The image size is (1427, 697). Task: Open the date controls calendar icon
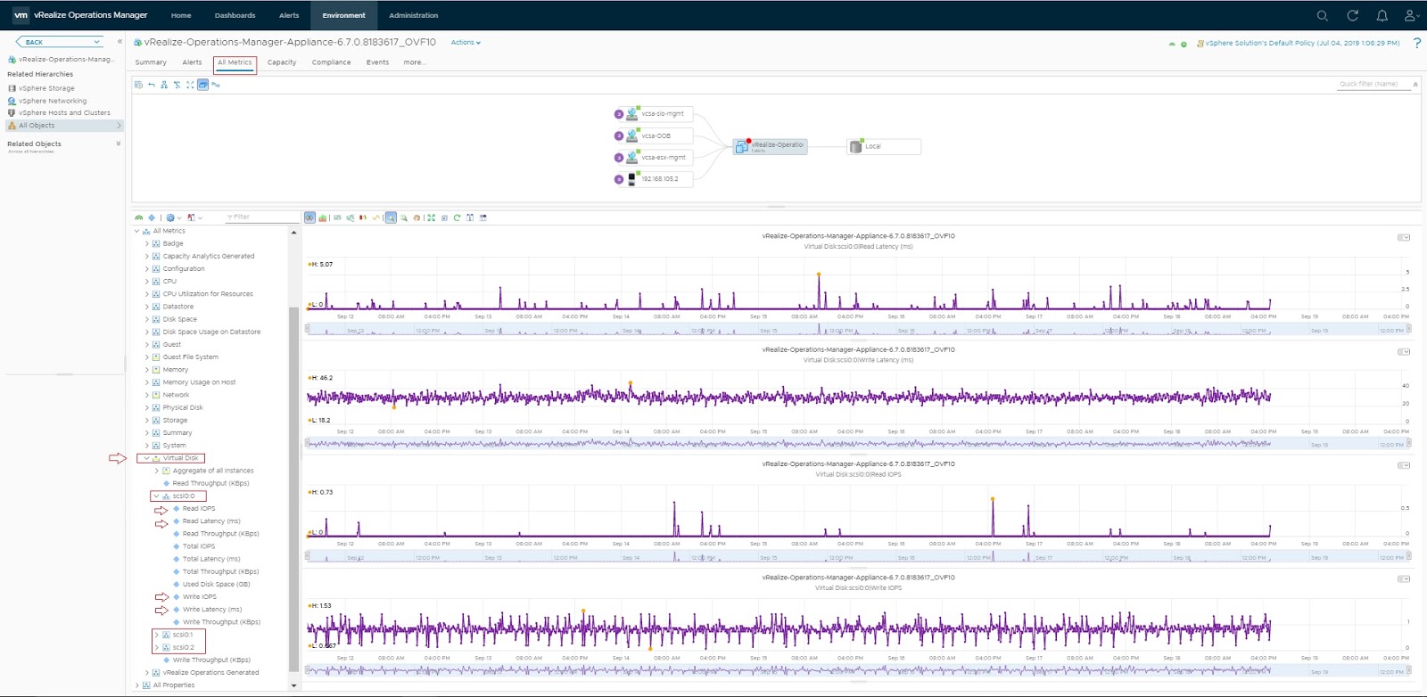click(470, 217)
